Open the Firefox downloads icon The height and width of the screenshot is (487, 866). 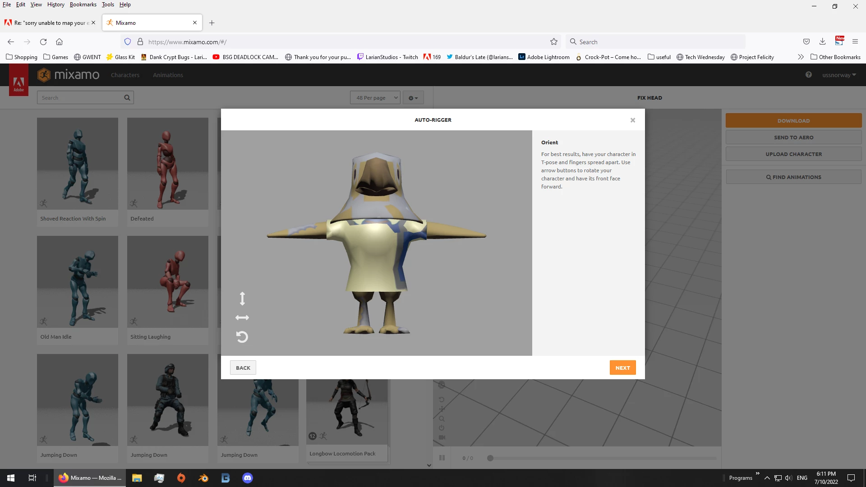[x=822, y=42]
